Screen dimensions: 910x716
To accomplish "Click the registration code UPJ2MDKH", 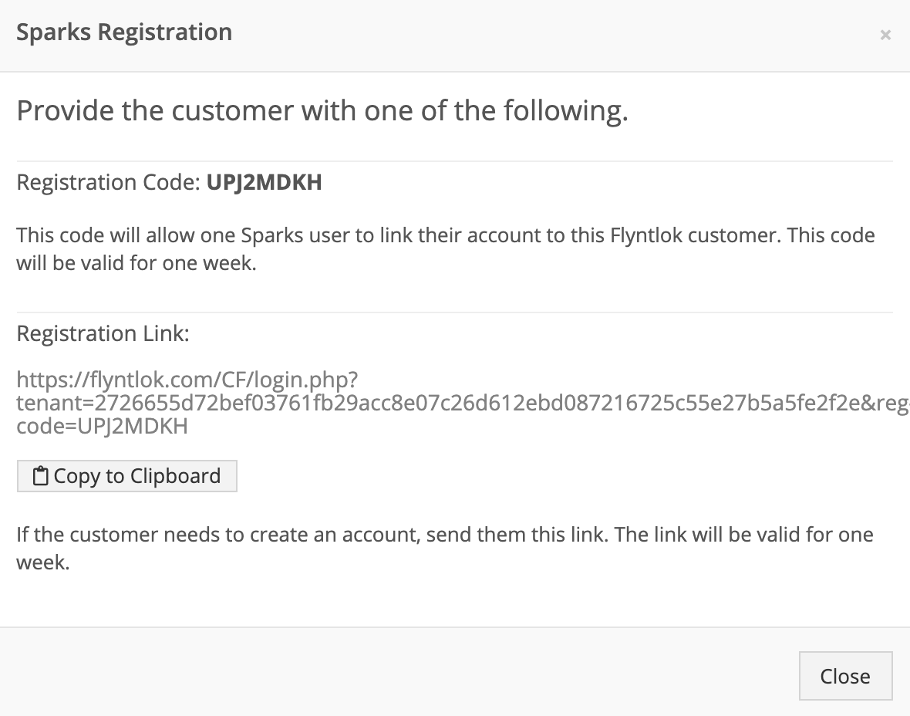I will (x=264, y=182).
